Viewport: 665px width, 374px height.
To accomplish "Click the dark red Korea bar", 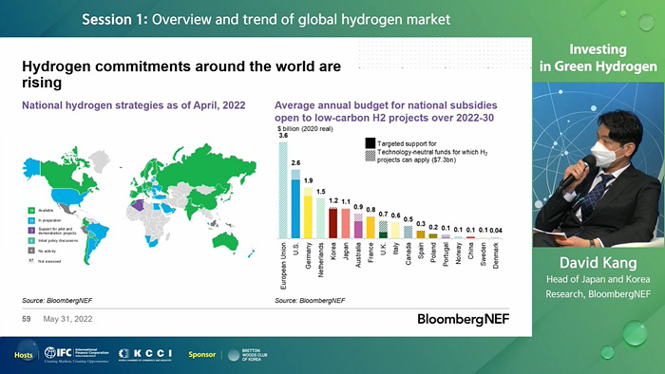I will click(x=333, y=223).
